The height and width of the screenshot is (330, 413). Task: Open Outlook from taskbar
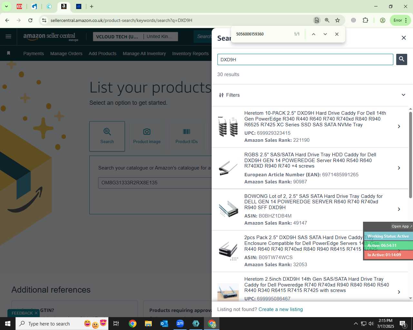click(x=164, y=324)
